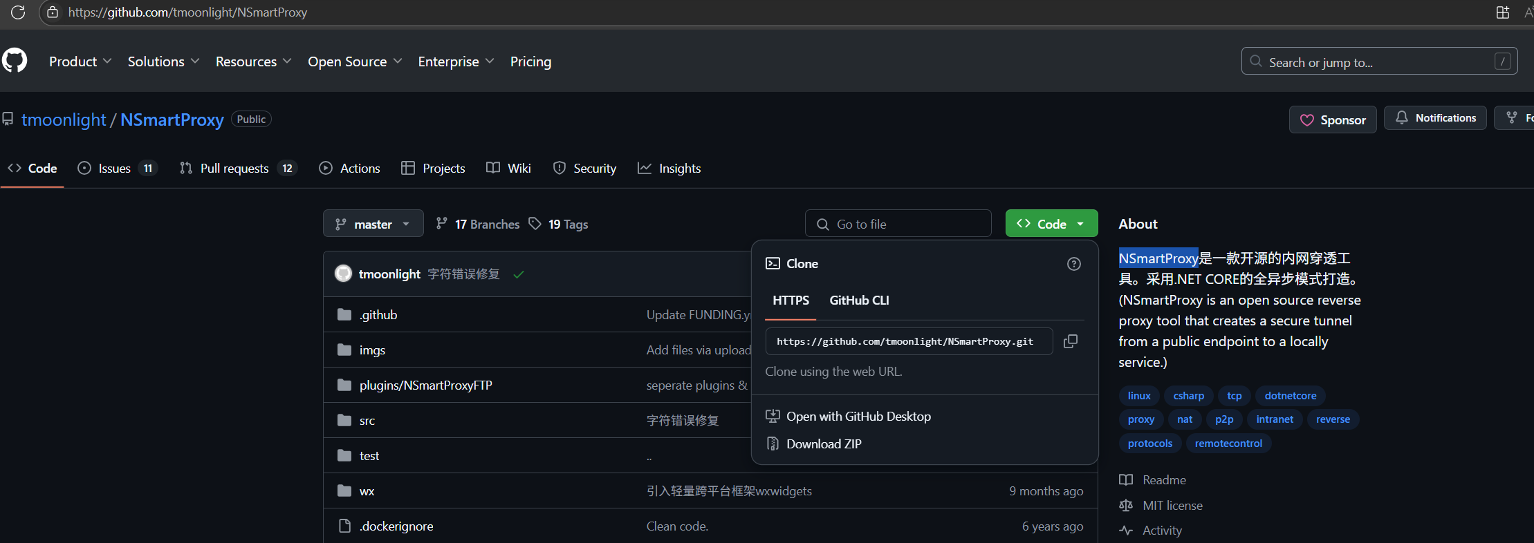Click the browser address bar URL
This screenshot has height=543, width=1534.
[x=187, y=12]
